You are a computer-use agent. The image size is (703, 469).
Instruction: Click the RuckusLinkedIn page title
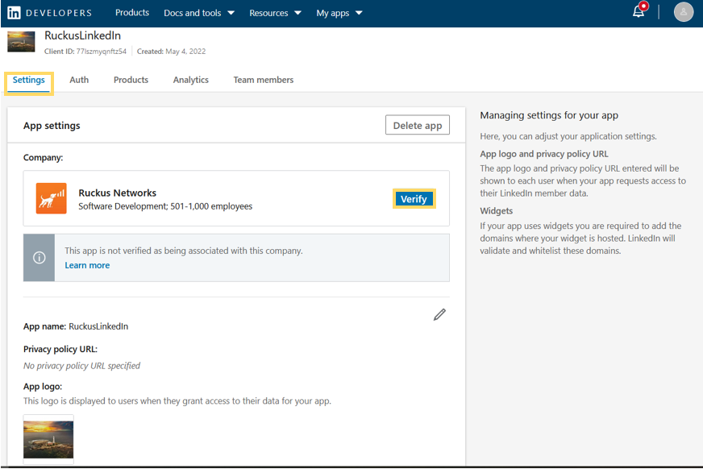pos(82,35)
